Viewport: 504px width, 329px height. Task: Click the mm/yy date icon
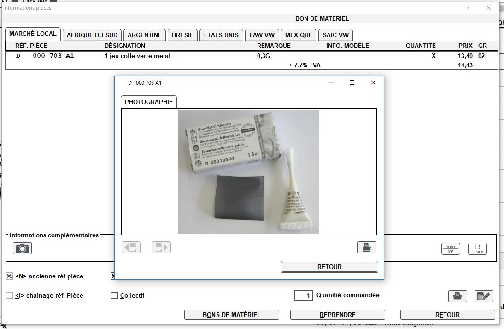[x=450, y=249]
